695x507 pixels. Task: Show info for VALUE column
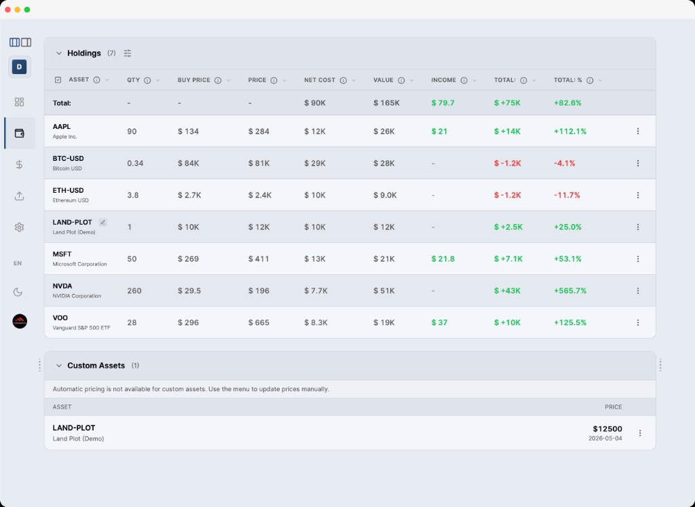[401, 80]
